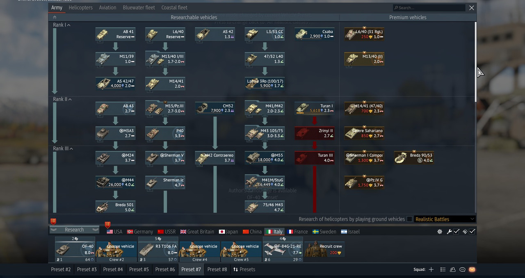Viewport: 525px width, 278px height.
Task: Switch nation to Germany
Action: [x=140, y=232]
